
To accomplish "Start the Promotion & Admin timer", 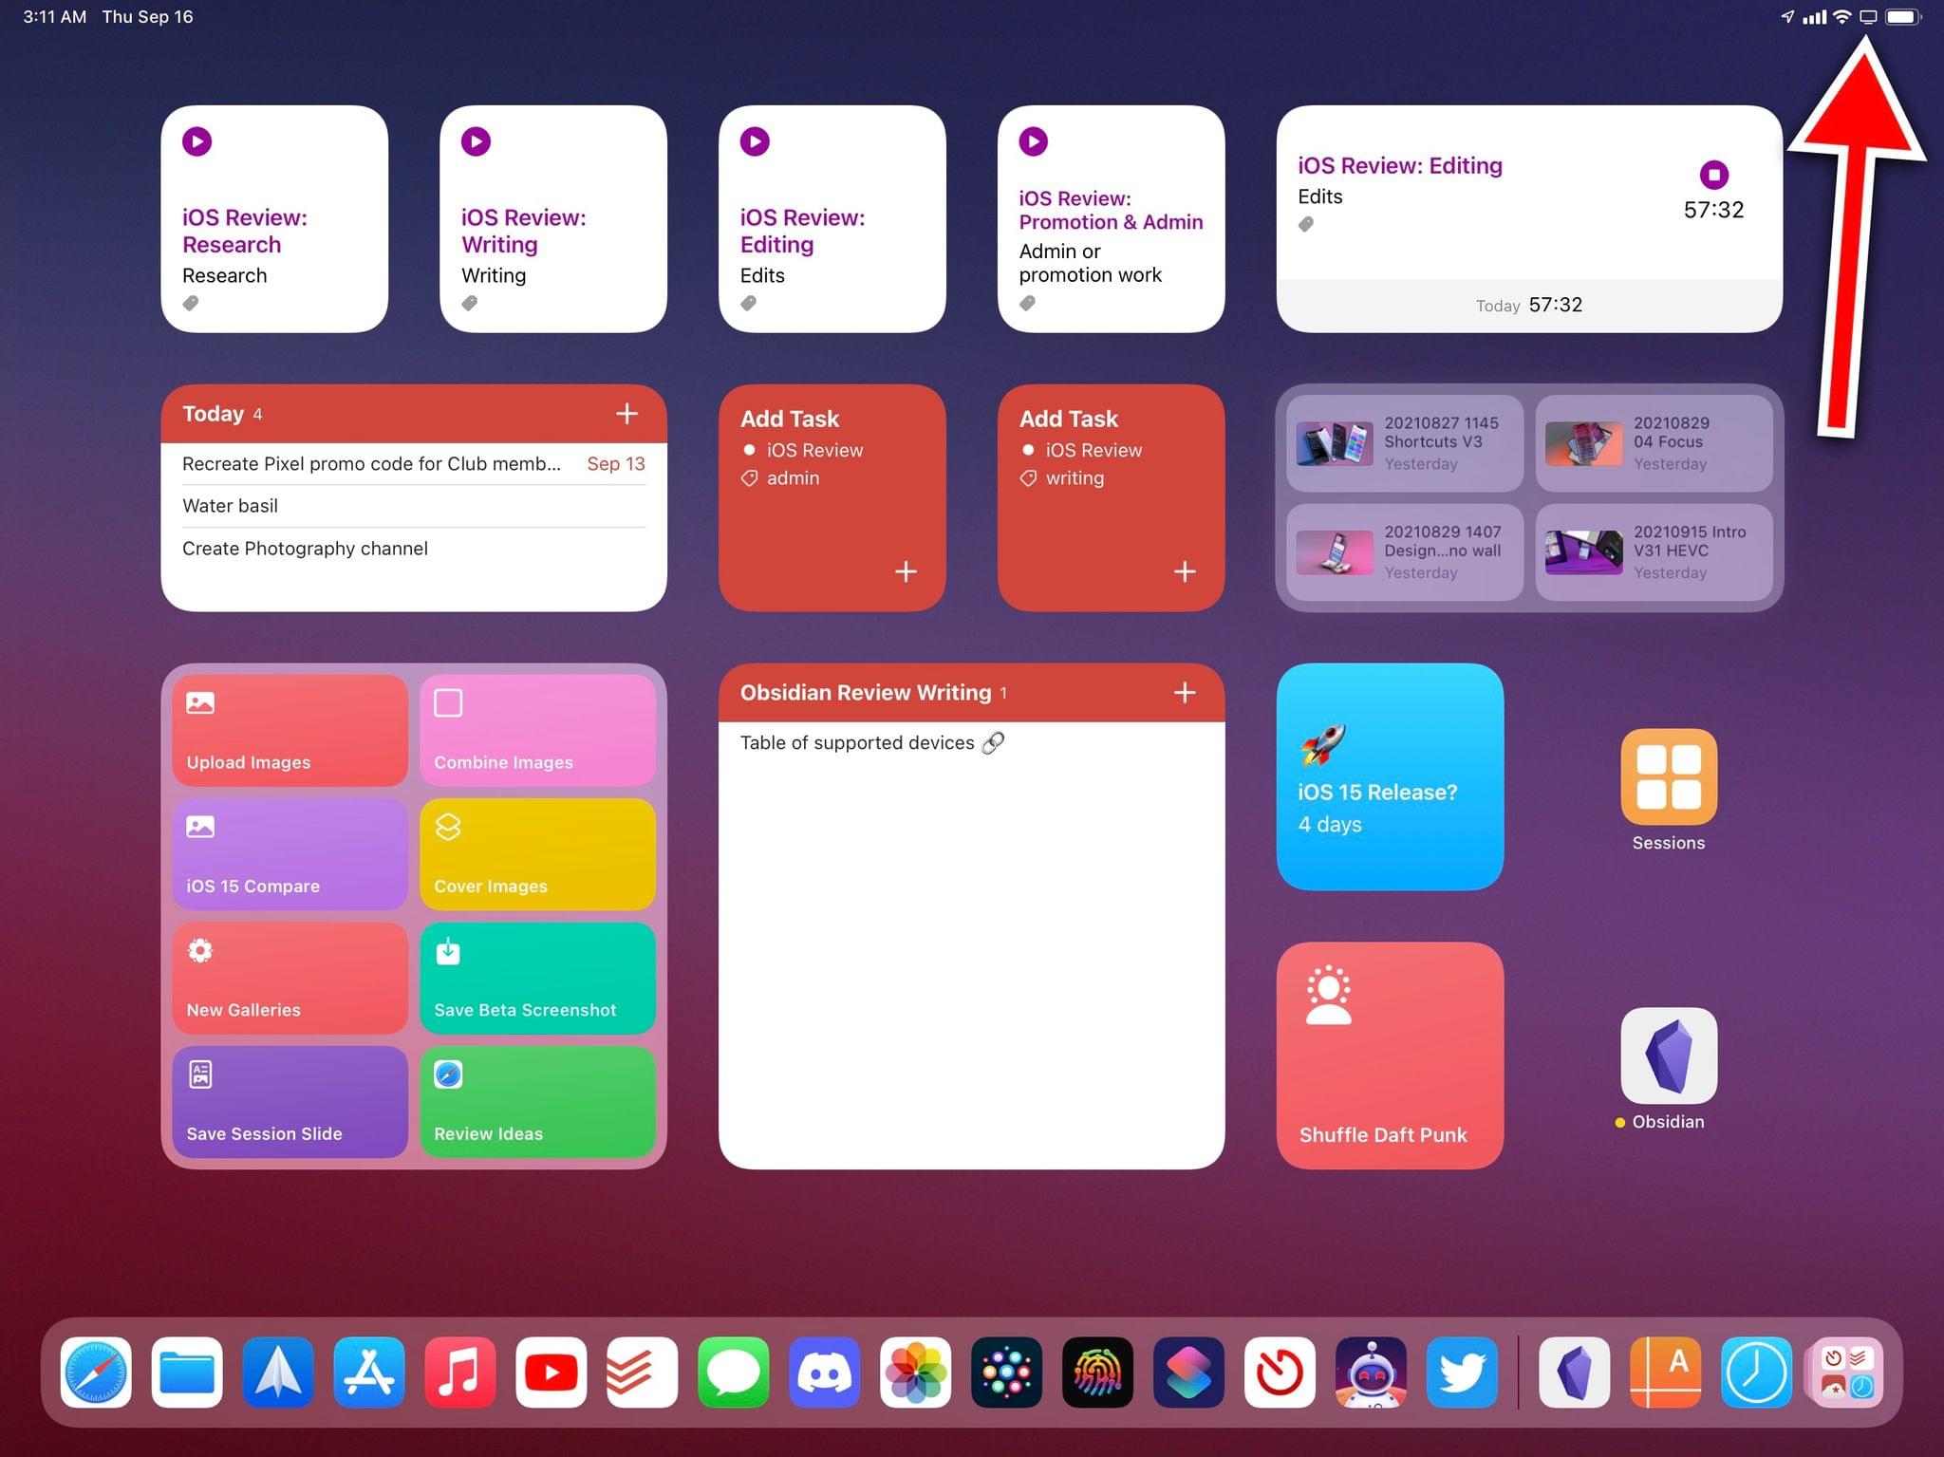I will (1034, 141).
